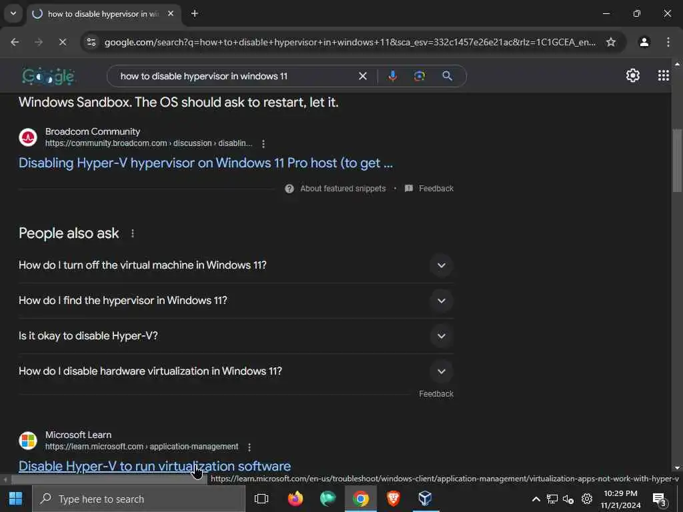683x512 pixels.
Task: Open the notification center
Action: [x=660, y=499]
